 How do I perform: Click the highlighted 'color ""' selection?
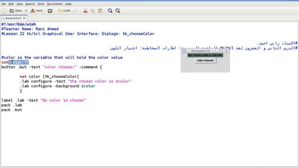point(19,62)
